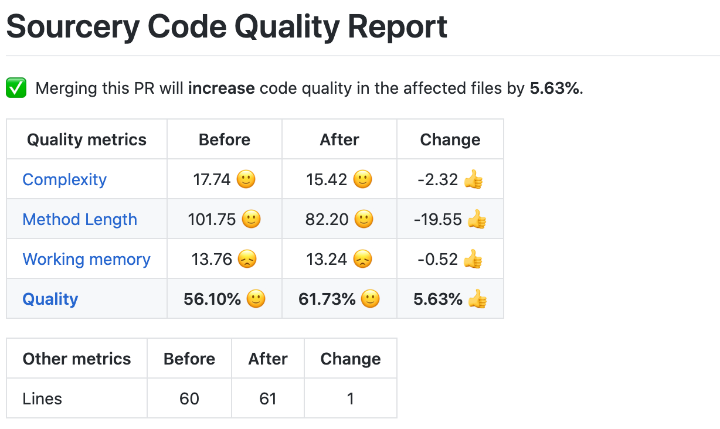Click the Lines row label
Screen dimensions: 720x429
tap(42, 399)
